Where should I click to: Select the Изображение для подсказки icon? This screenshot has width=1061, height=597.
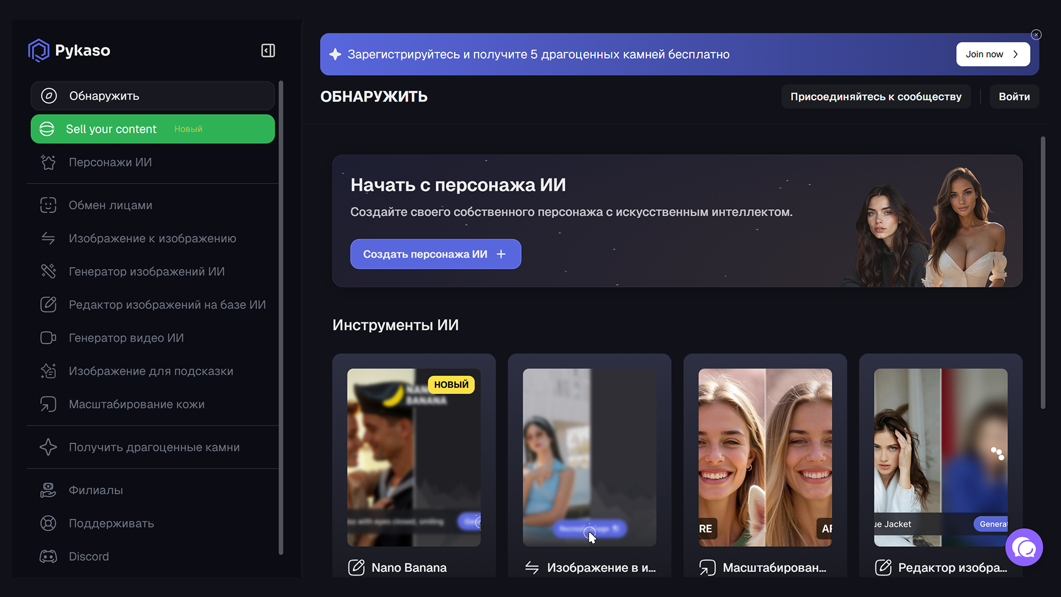click(49, 371)
